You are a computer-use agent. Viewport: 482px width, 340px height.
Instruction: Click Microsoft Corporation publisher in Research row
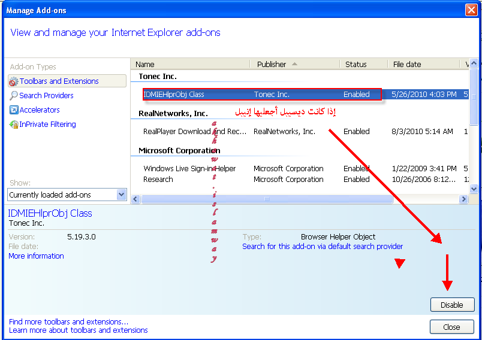288,179
